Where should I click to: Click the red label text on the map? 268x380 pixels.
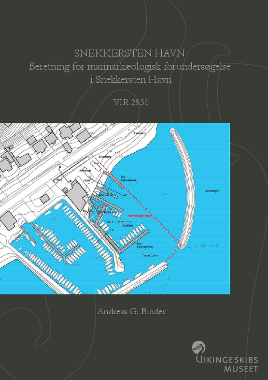tap(140, 215)
